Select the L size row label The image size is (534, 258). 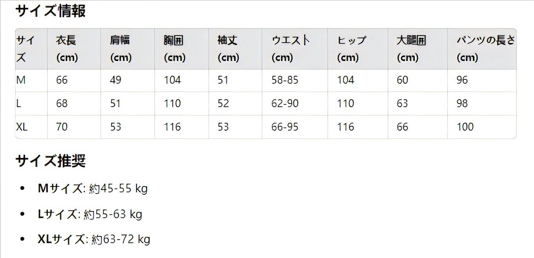[18, 104]
